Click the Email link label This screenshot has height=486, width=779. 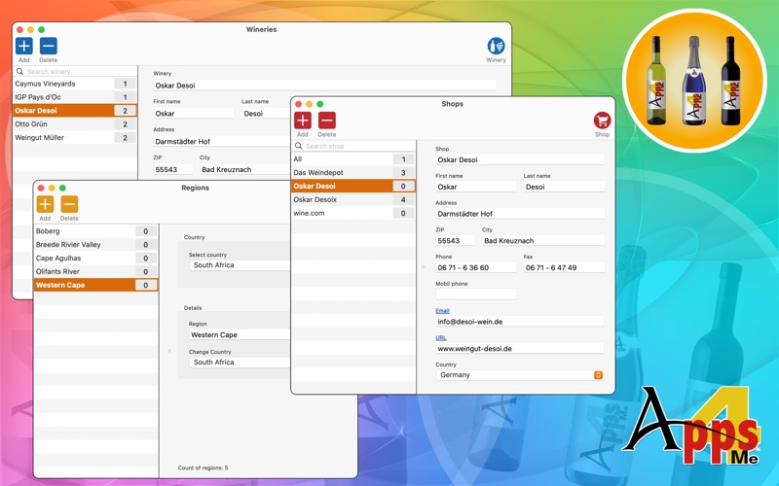(442, 311)
